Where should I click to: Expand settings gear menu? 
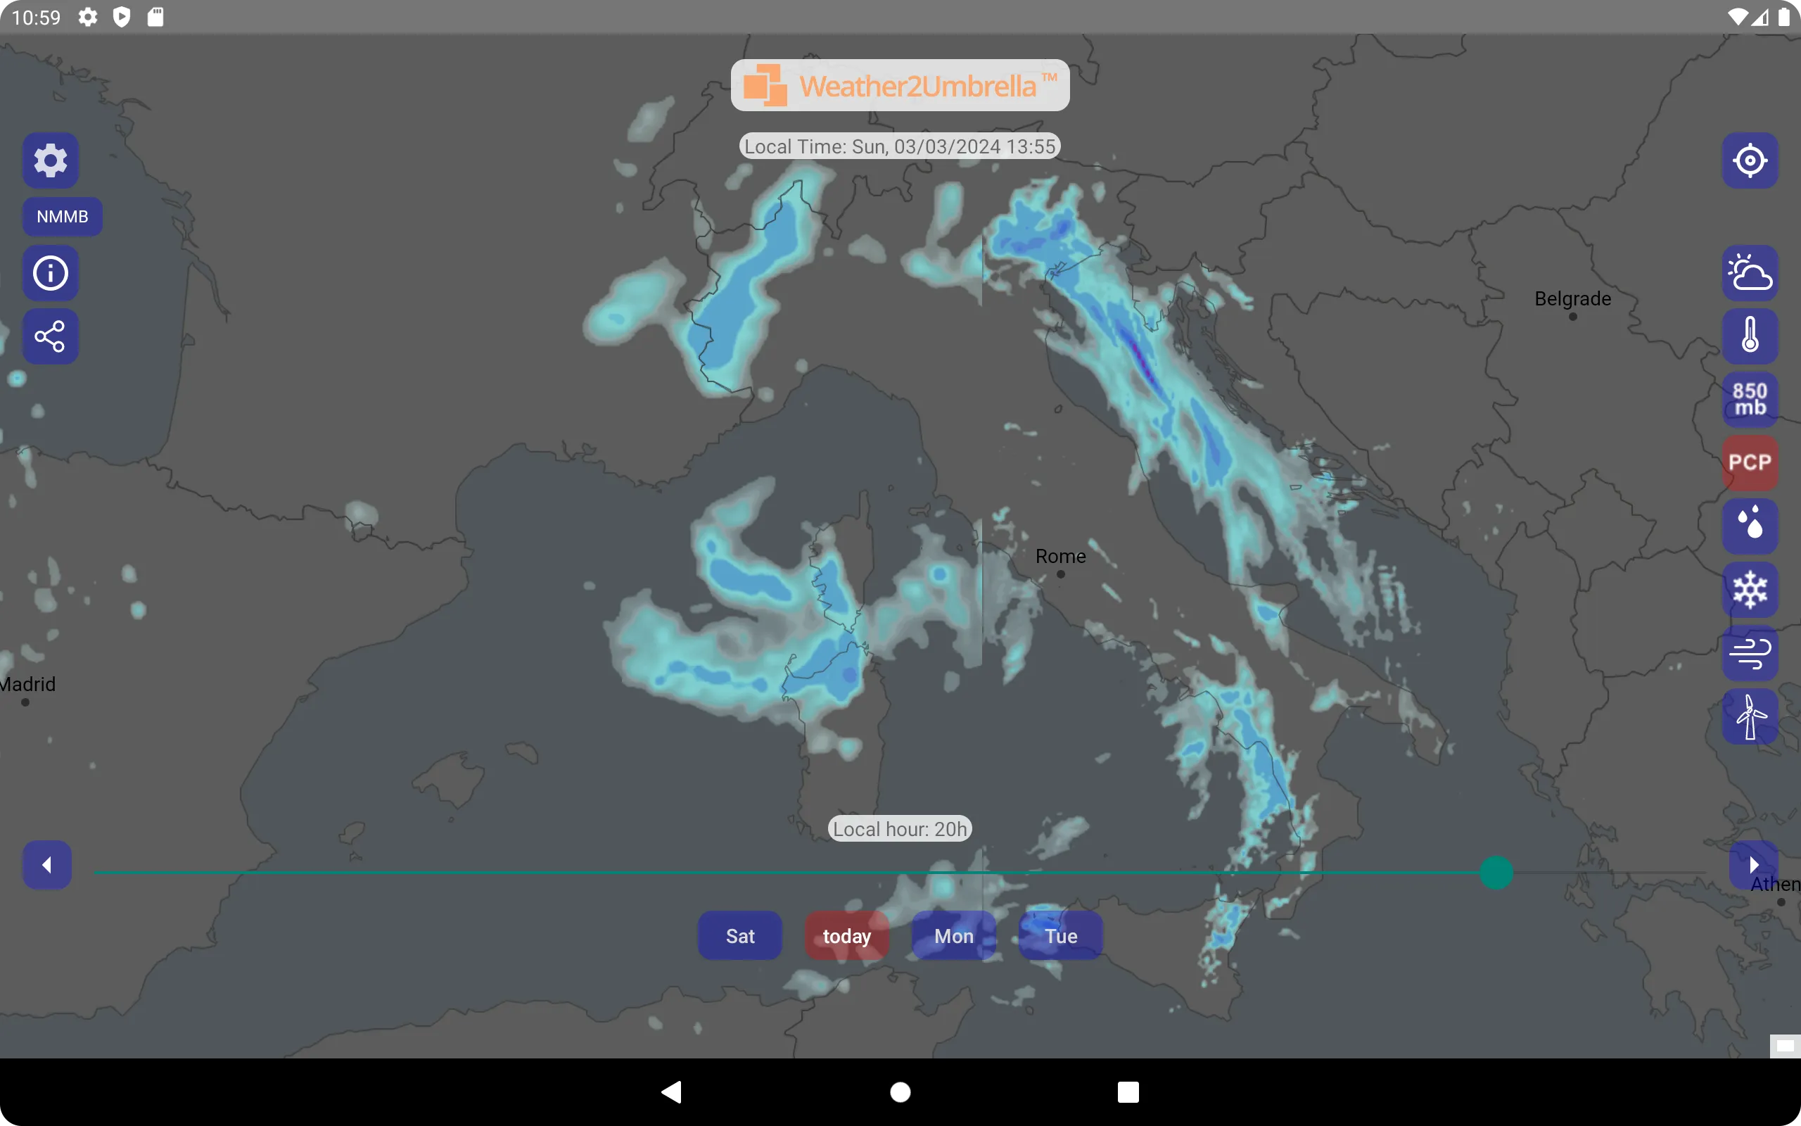[x=49, y=160]
